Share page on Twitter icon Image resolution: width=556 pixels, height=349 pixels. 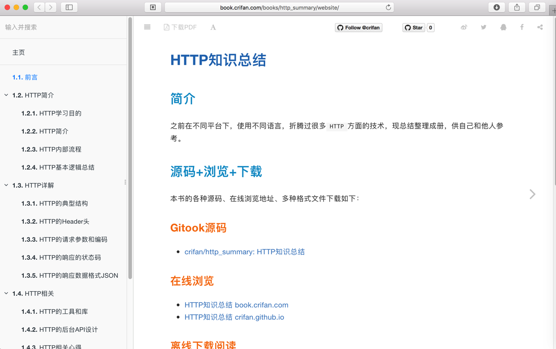coord(484,28)
